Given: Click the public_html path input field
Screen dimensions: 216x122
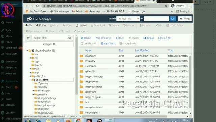Looking at the screenshot, I should click(x=49, y=38).
